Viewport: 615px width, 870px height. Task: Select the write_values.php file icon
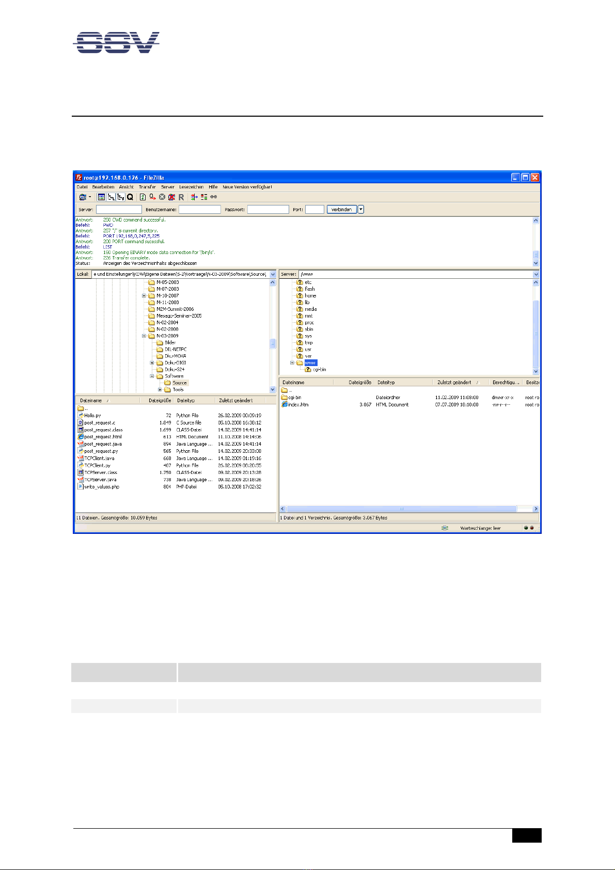81,486
